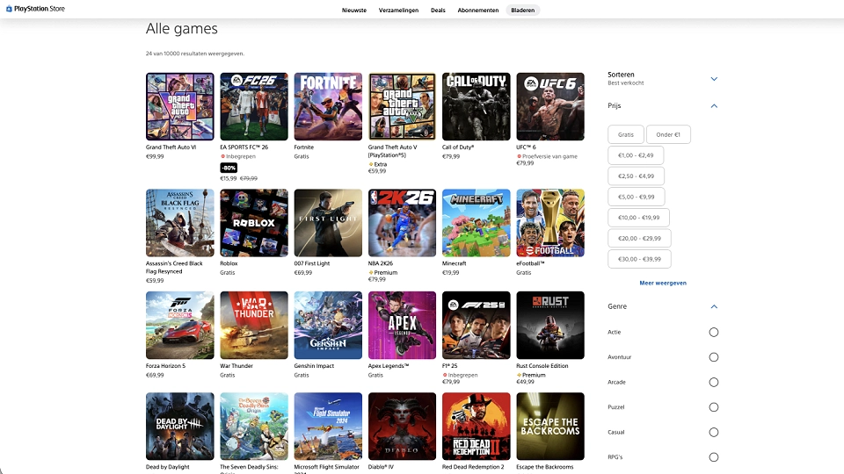Click the Fortnite title text
The image size is (844, 474).
(x=303, y=147)
